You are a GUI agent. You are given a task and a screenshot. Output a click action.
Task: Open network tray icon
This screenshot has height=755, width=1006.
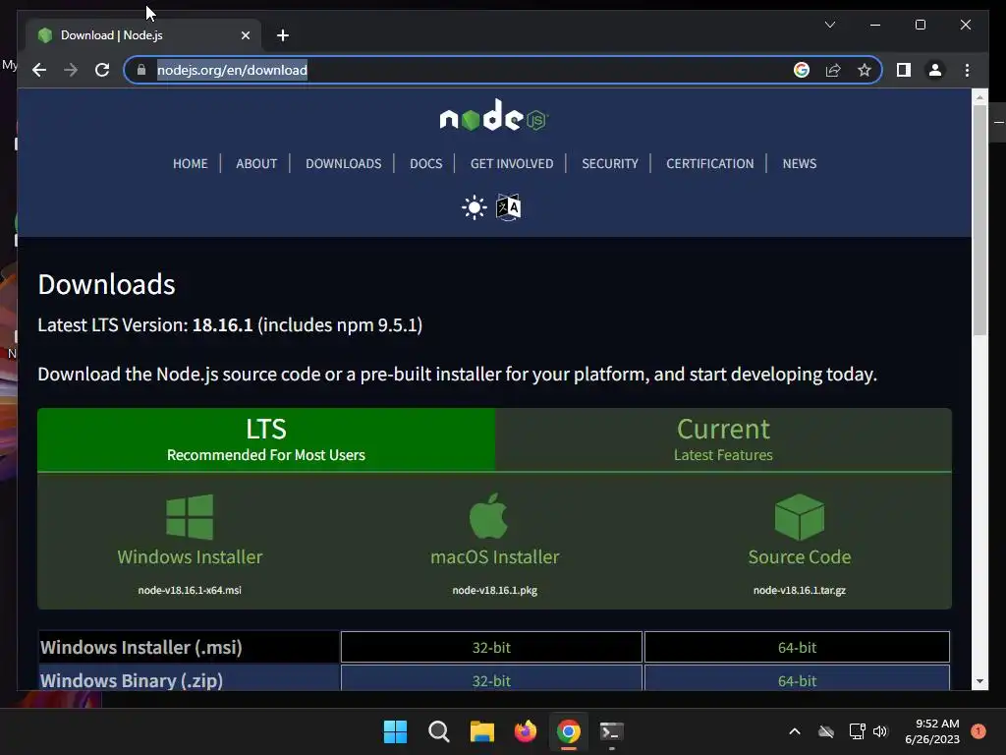point(857,731)
